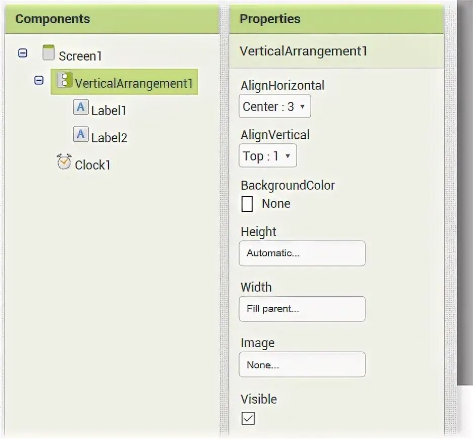
Task: Select Clock1 in the component tree
Action: tap(92, 165)
